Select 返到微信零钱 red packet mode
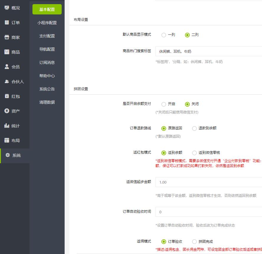 pos(194,153)
